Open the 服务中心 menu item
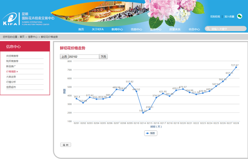The height and width of the screenshot is (159, 248). pyautogui.click(x=156, y=29)
